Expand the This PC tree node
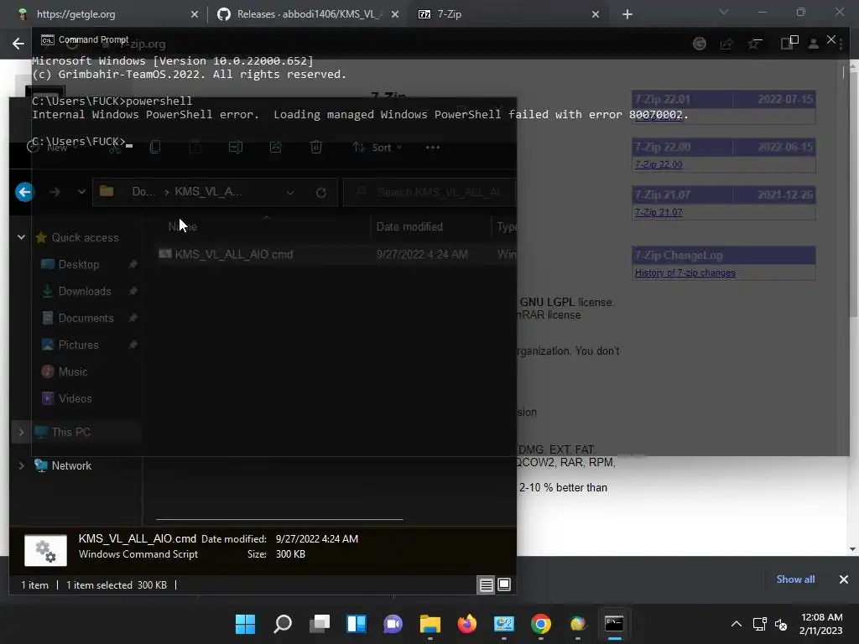Image resolution: width=859 pixels, height=644 pixels. click(21, 432)
